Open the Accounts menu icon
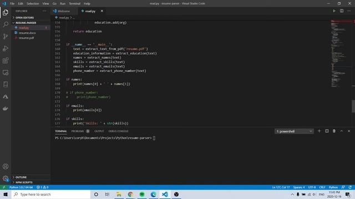 (x=6, y=166)
